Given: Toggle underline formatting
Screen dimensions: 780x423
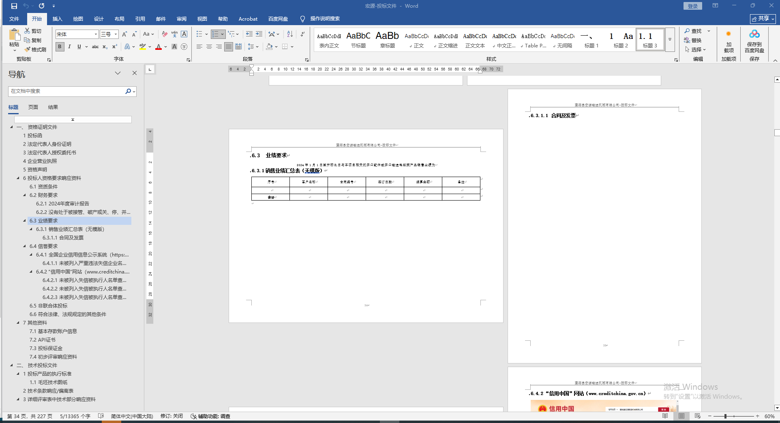Looking at the screenshot, I should 79,47.
